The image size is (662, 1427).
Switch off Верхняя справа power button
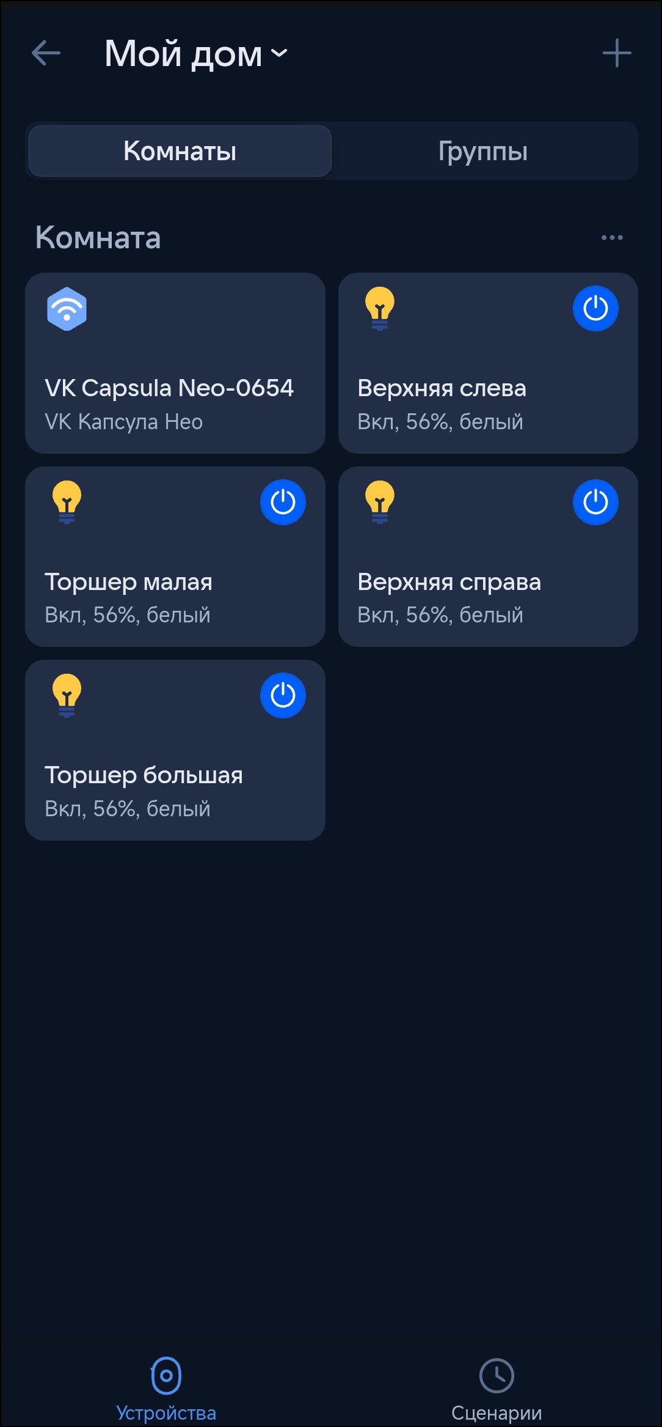[595, 502]
